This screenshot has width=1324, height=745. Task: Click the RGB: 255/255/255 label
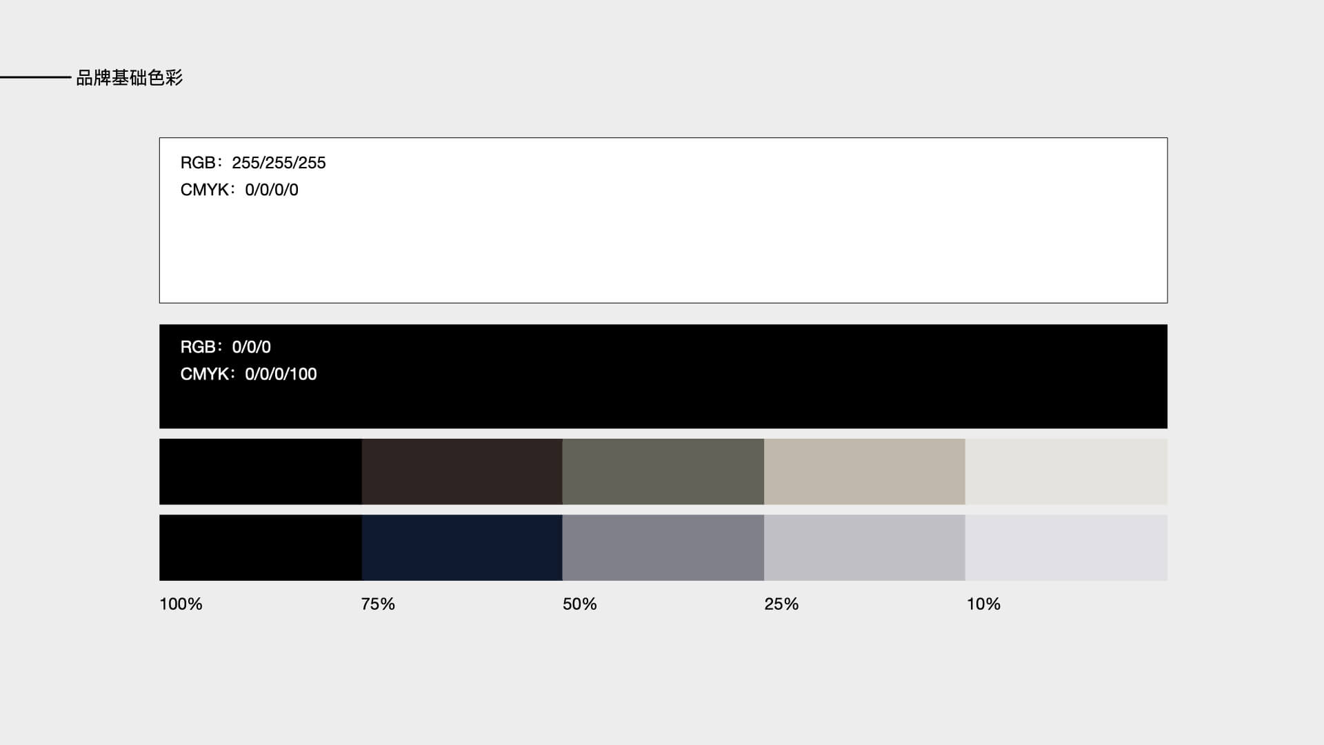point(252,163)
